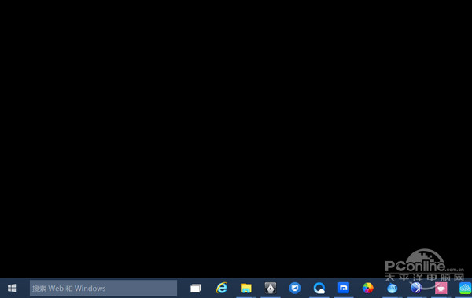472x298 pixels.
Task: Launch Maxthon browser from the taskbar
Action: coord(344,288)
